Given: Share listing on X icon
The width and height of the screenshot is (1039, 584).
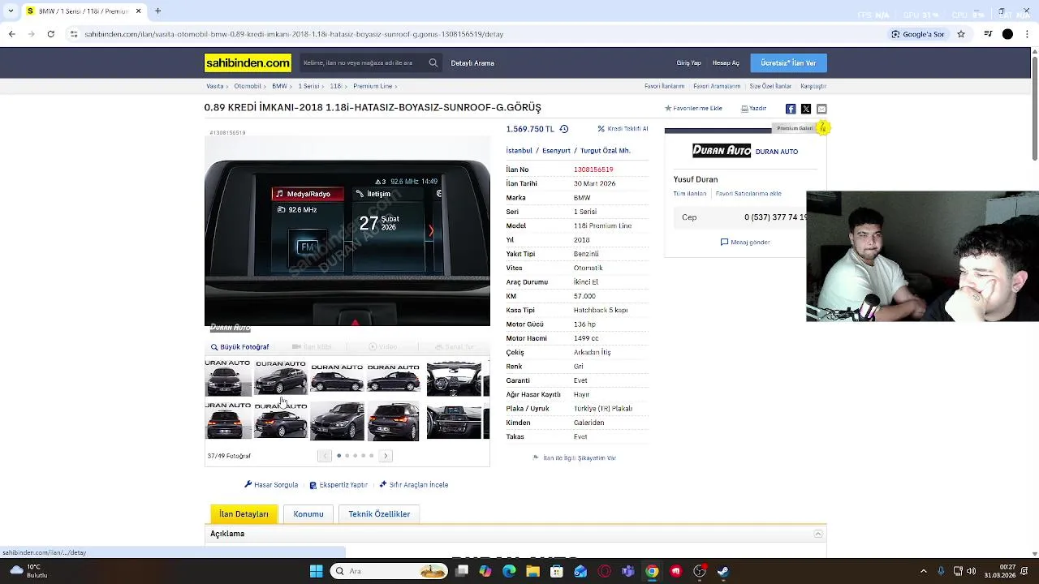Looking at the screenshot, I should click(x=806, y=109).
